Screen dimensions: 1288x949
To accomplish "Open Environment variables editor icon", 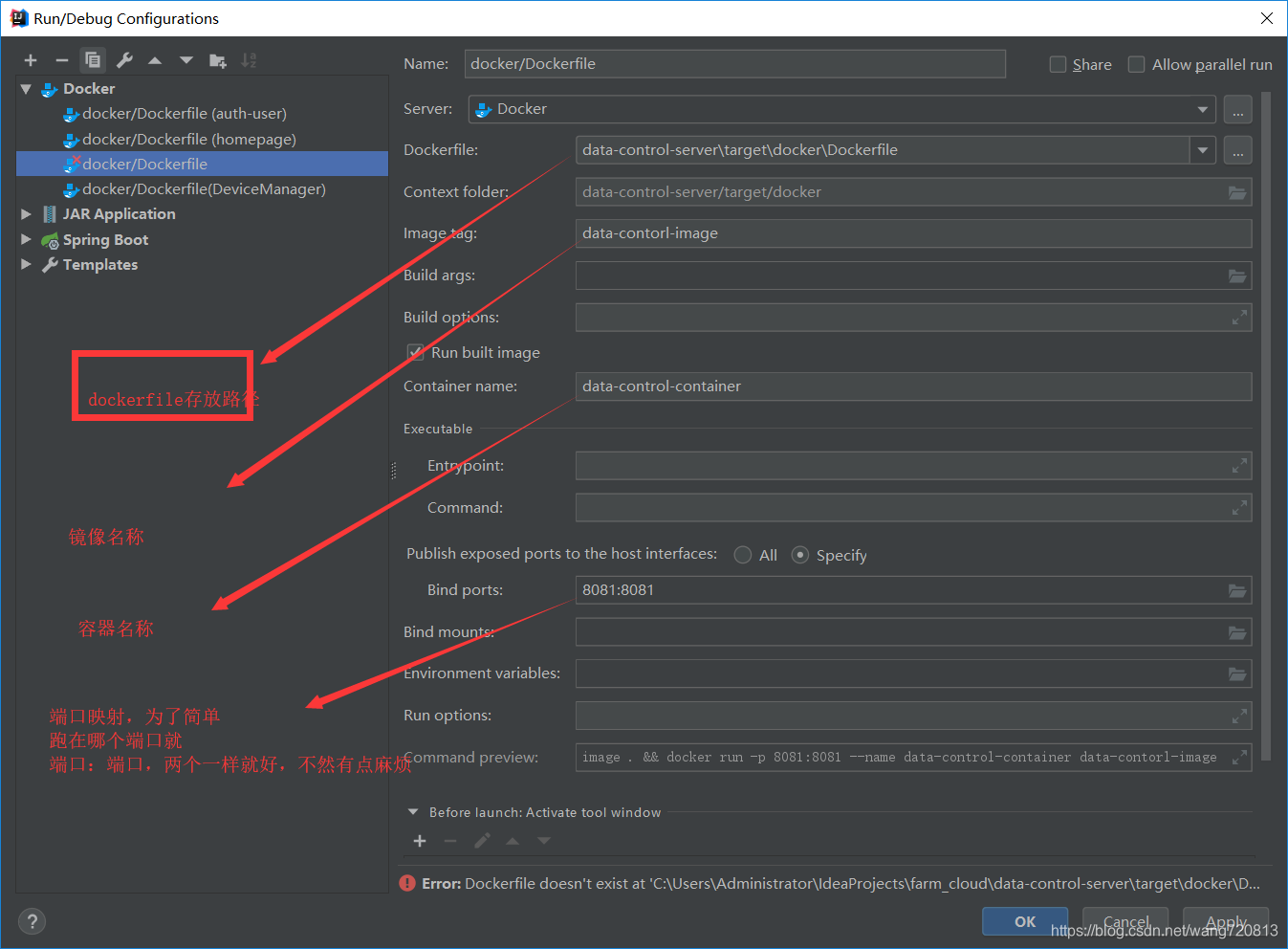I will (x=1237, y=673).
